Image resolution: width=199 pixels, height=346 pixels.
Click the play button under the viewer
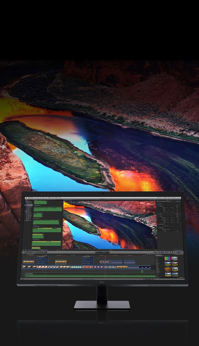(111, 250)
